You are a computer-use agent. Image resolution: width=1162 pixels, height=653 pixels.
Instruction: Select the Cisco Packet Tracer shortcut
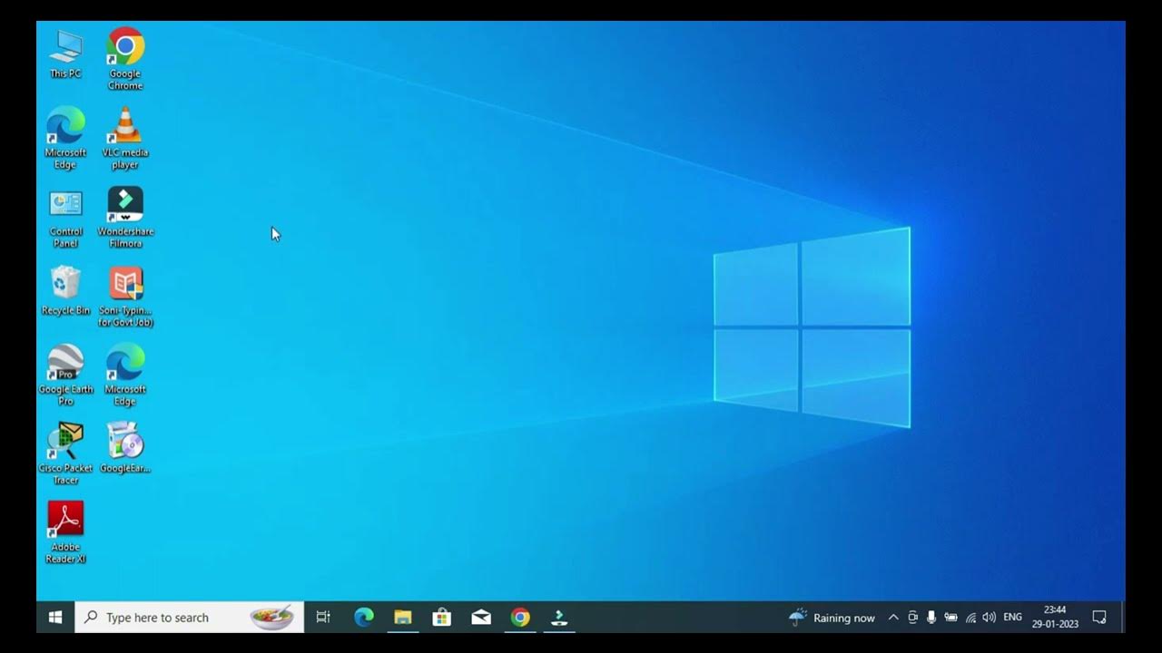point(65,454)
